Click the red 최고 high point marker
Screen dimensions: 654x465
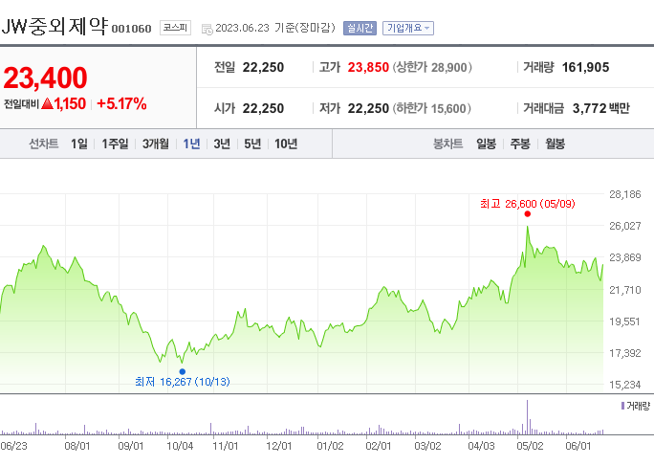tap(527, 213)
